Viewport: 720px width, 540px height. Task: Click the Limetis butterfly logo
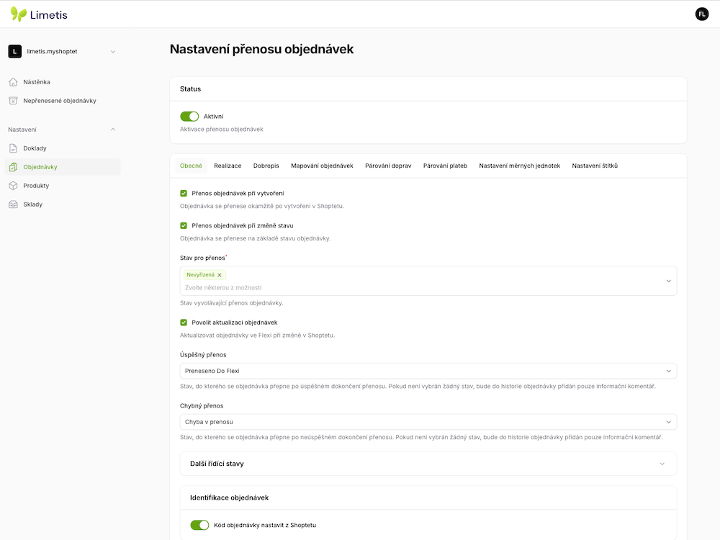point(19,14)
